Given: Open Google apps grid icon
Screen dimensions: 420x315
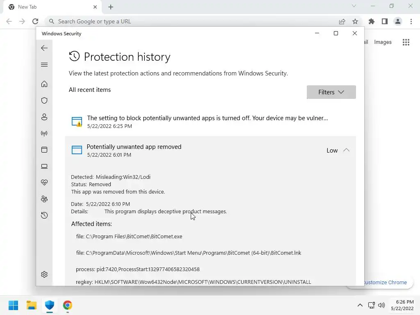Looking at the screenshot, I should [406, 42].
